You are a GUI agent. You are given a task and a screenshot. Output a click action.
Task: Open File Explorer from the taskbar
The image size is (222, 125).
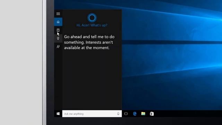tap(143, 114)
